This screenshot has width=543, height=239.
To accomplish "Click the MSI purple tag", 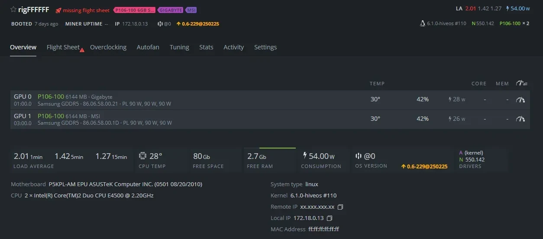I will click(191, 10).
